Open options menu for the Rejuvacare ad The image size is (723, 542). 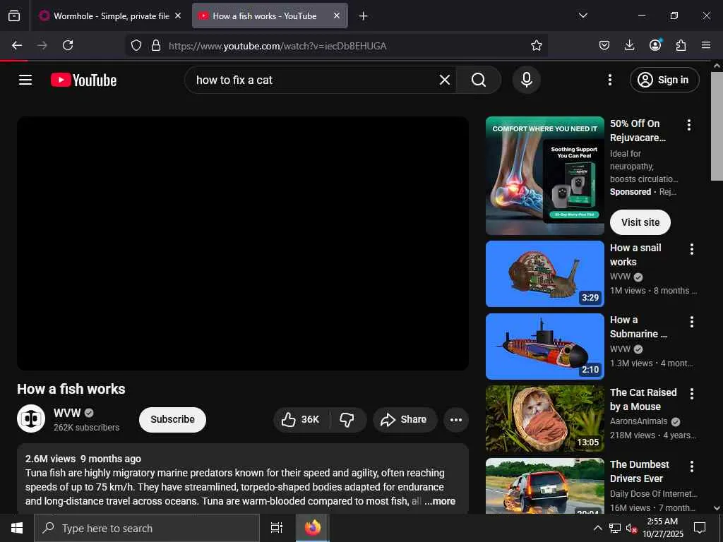689,125
